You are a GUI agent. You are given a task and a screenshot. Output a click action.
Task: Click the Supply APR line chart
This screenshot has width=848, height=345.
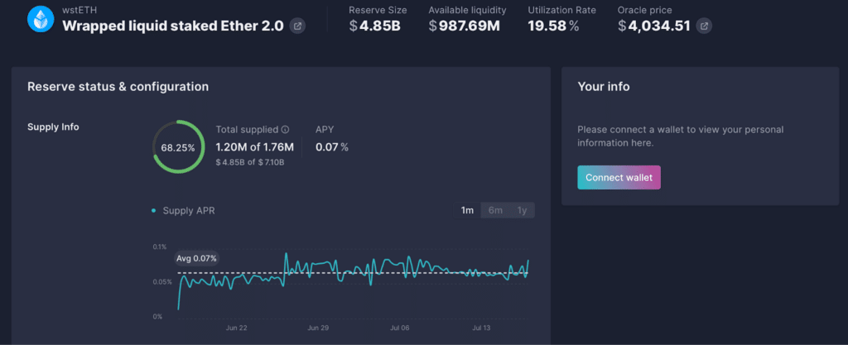[353, 280]
